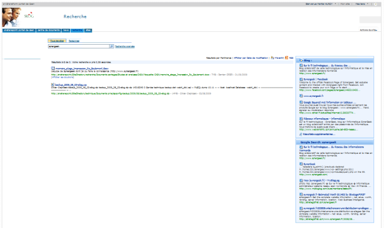This screenshot has width=384, height=228.
Task: Open green URL of the backup zip result
Action: (x=110, y=93)
